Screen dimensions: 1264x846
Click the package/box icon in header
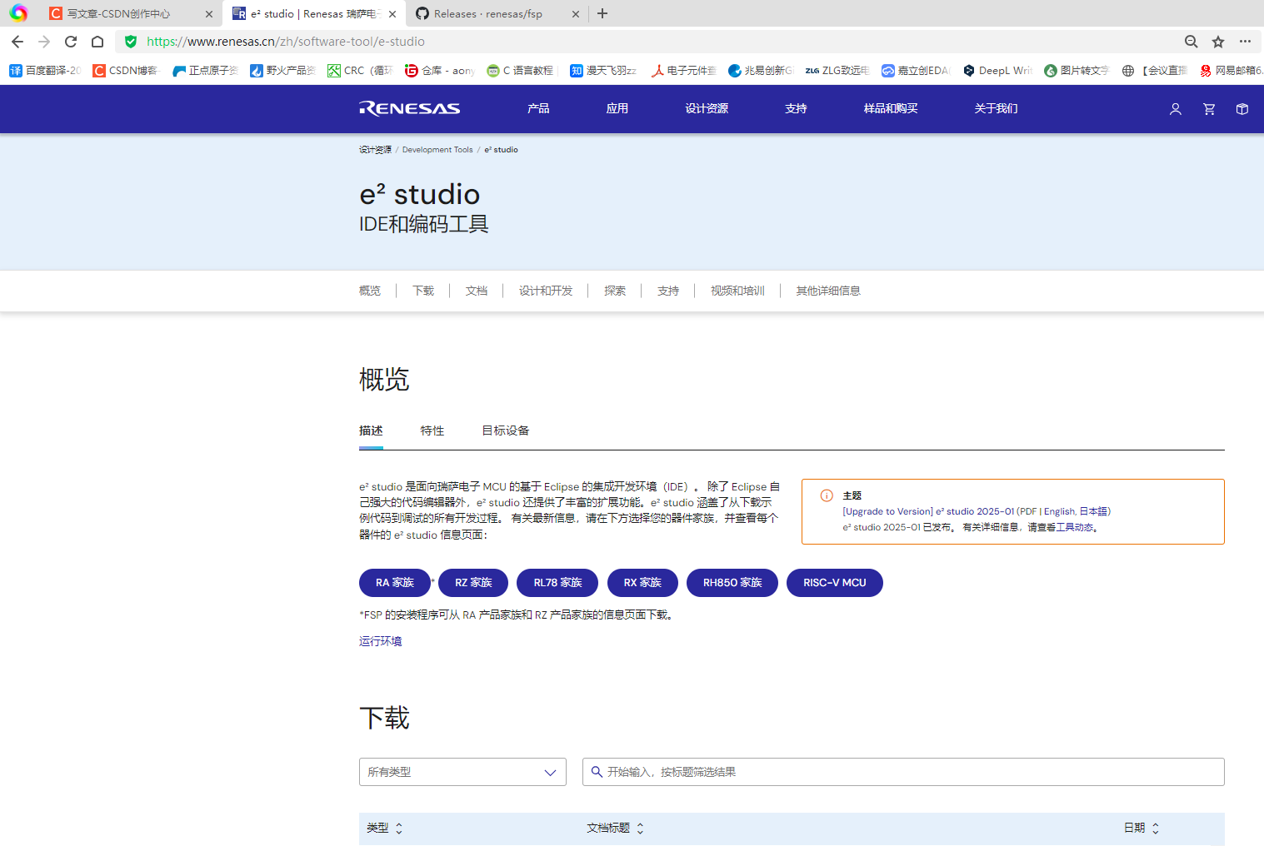[1242, 109]
